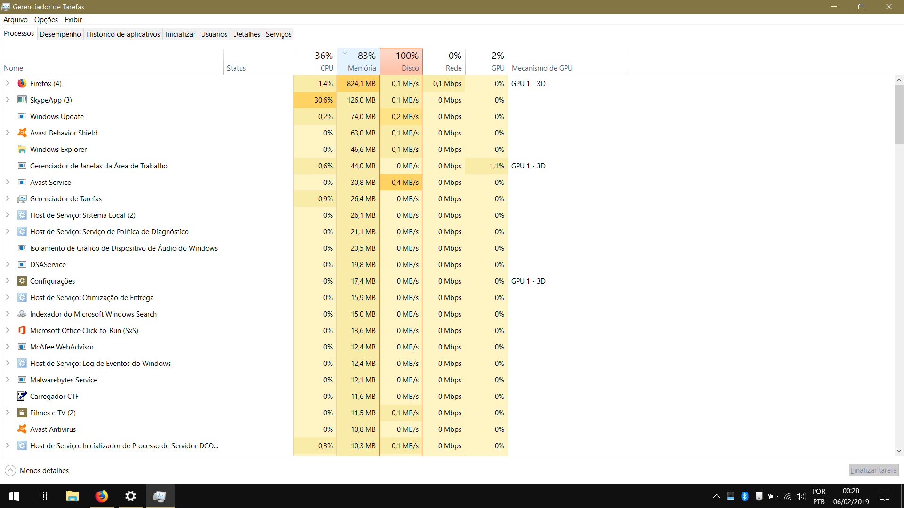Expand the Microsoft Office Click-to-Run row
904x508 pixels.
8,330
